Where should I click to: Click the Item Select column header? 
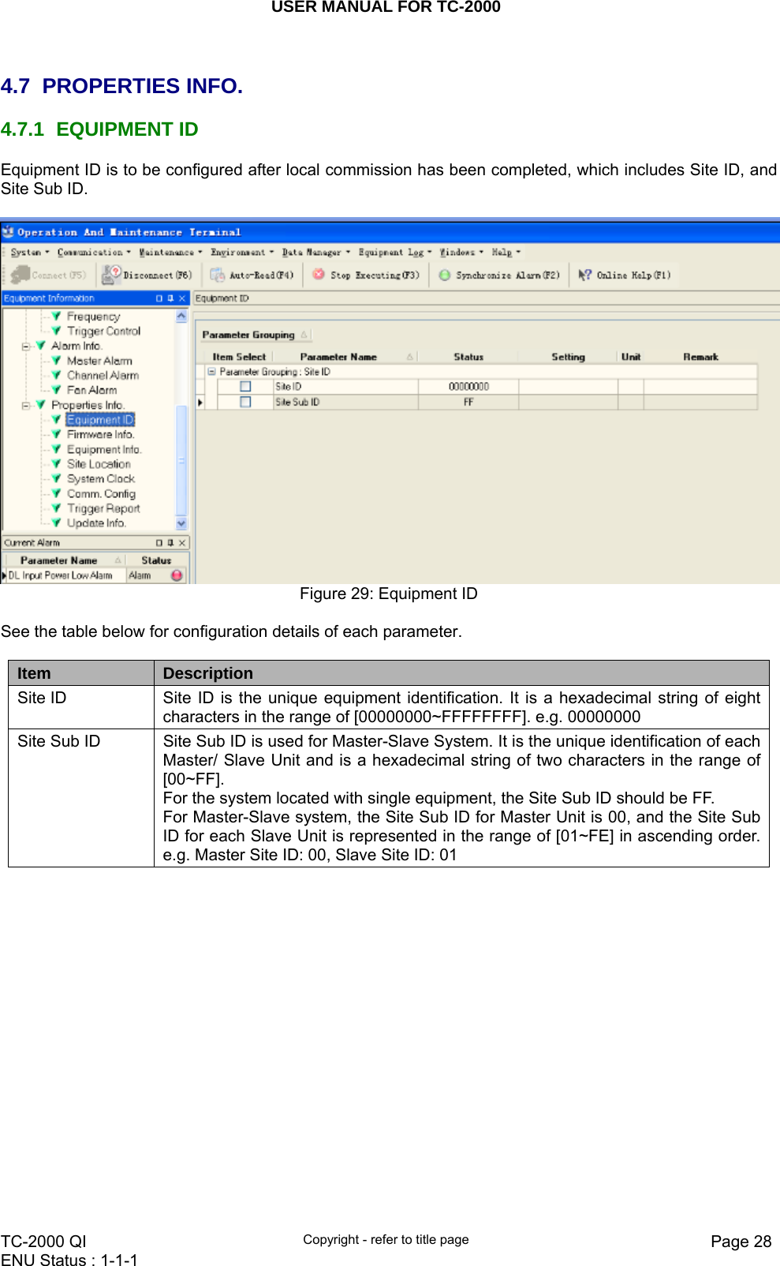tap(239, 357)
